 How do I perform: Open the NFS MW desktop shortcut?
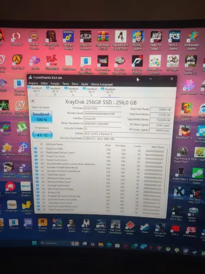[x=190, y=65]
